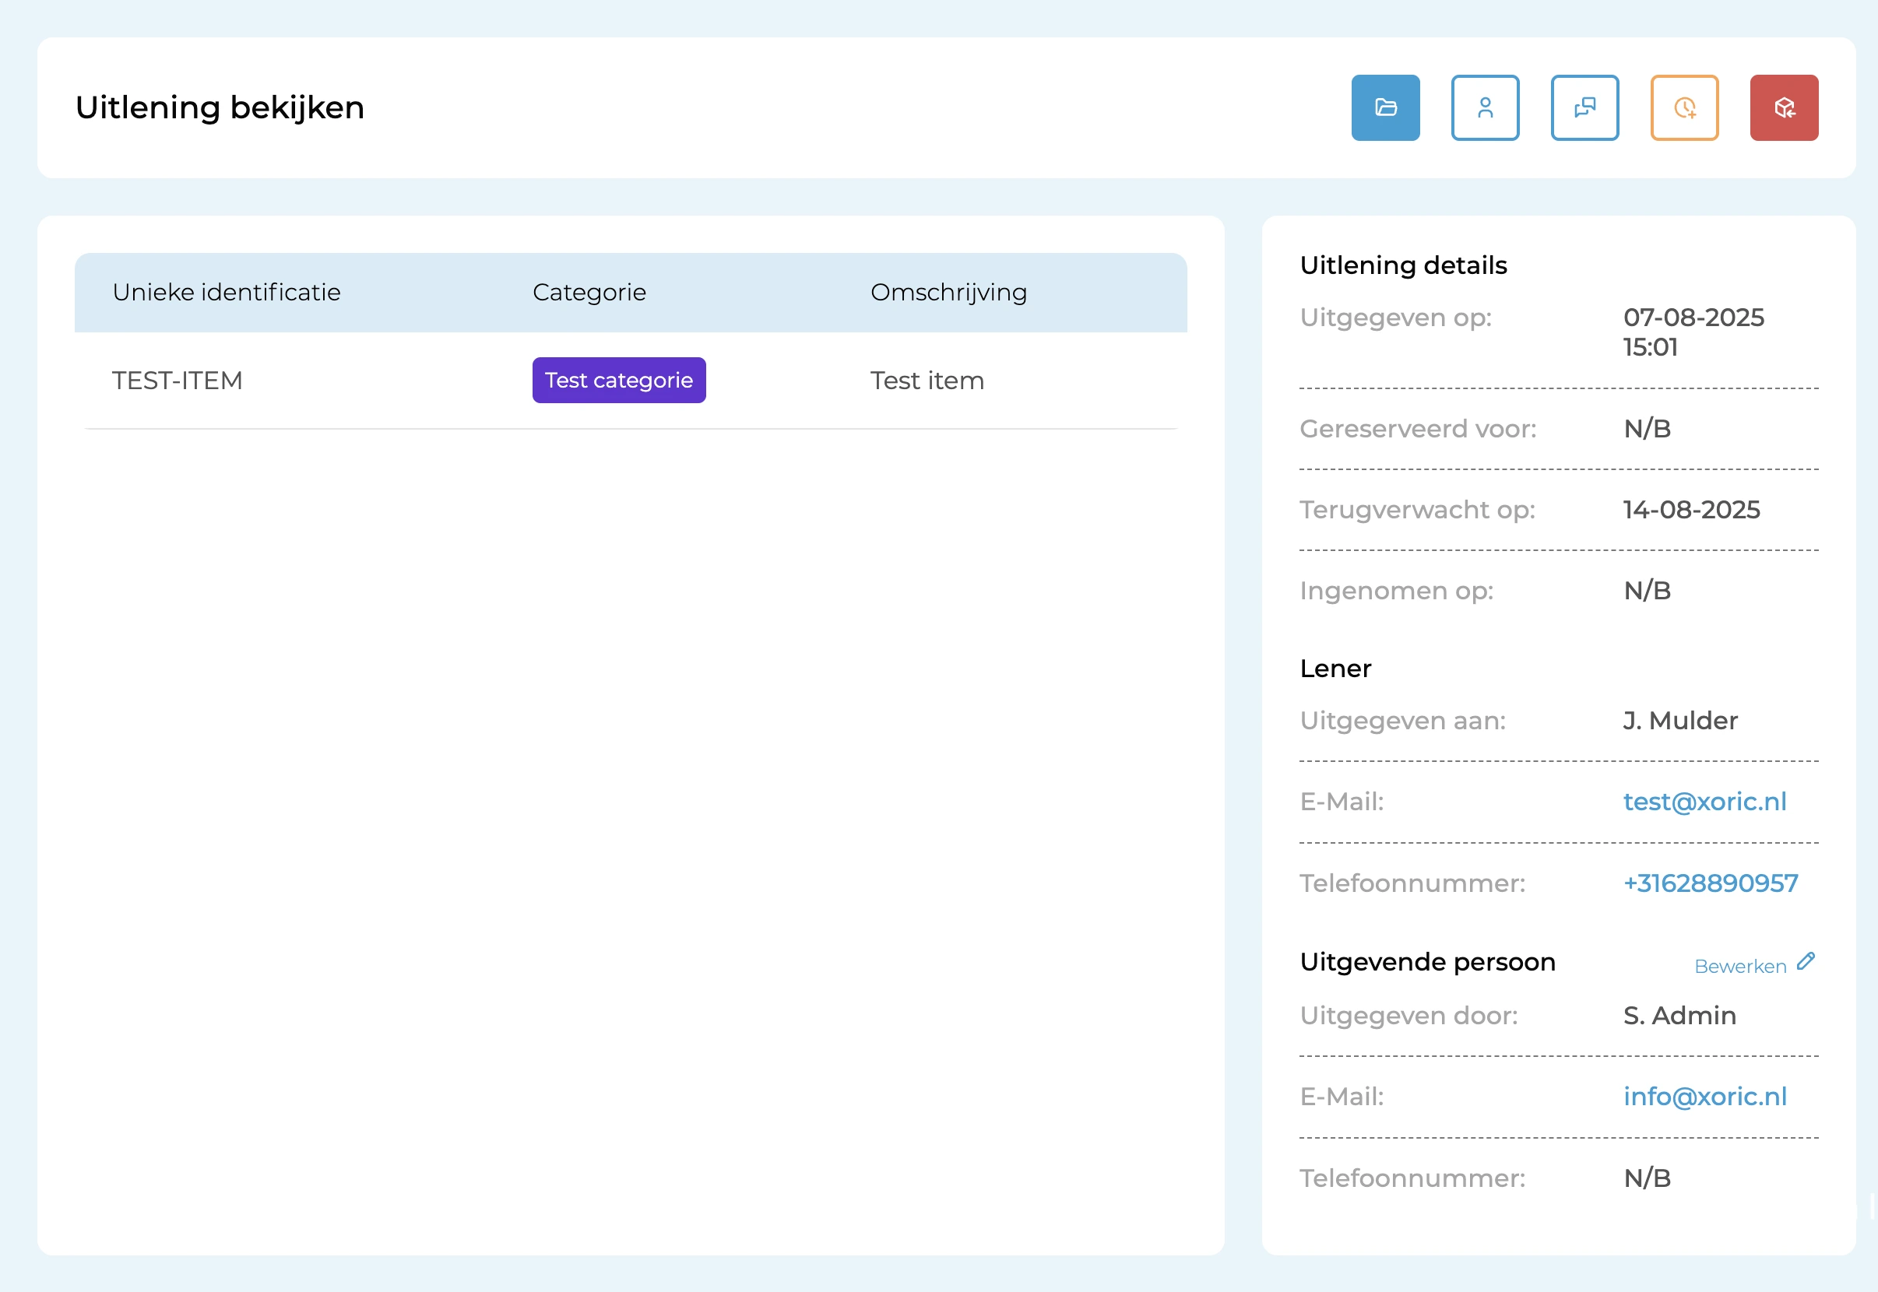Click the speech bubble icon between person and clock
This screenshot has height=1292, width=1878.
point(1584,107)
